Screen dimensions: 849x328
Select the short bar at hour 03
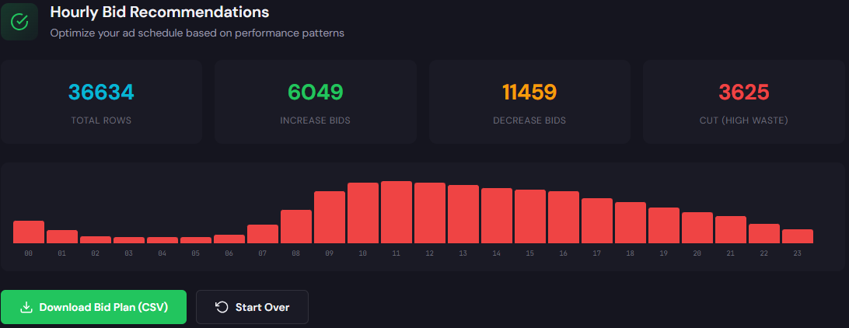[129, 240]
